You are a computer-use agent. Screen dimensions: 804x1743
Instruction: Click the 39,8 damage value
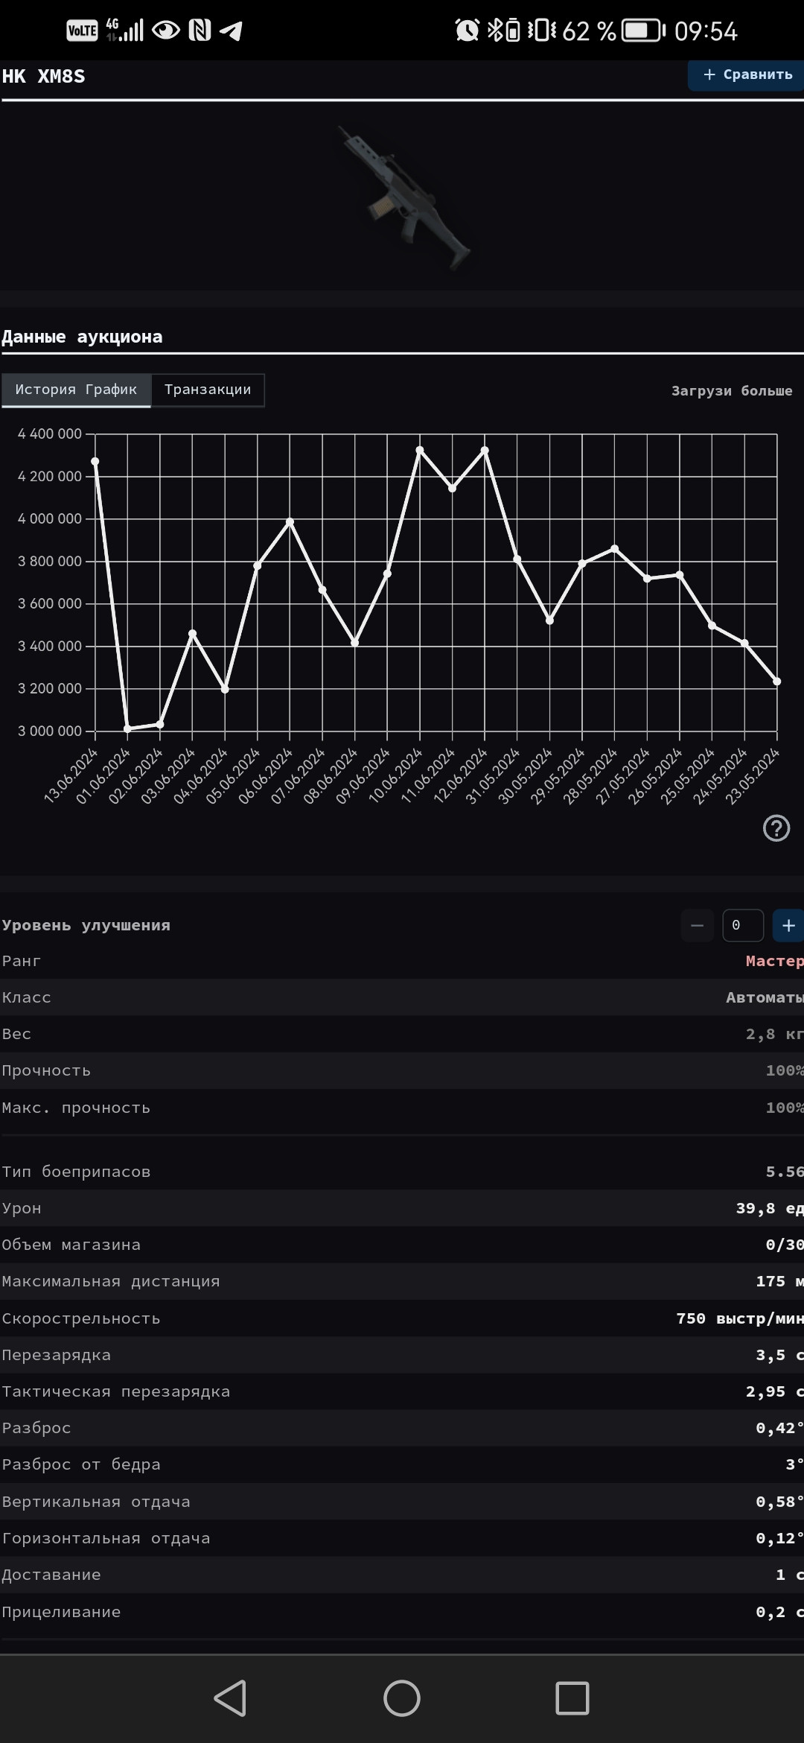(770, 1208)
